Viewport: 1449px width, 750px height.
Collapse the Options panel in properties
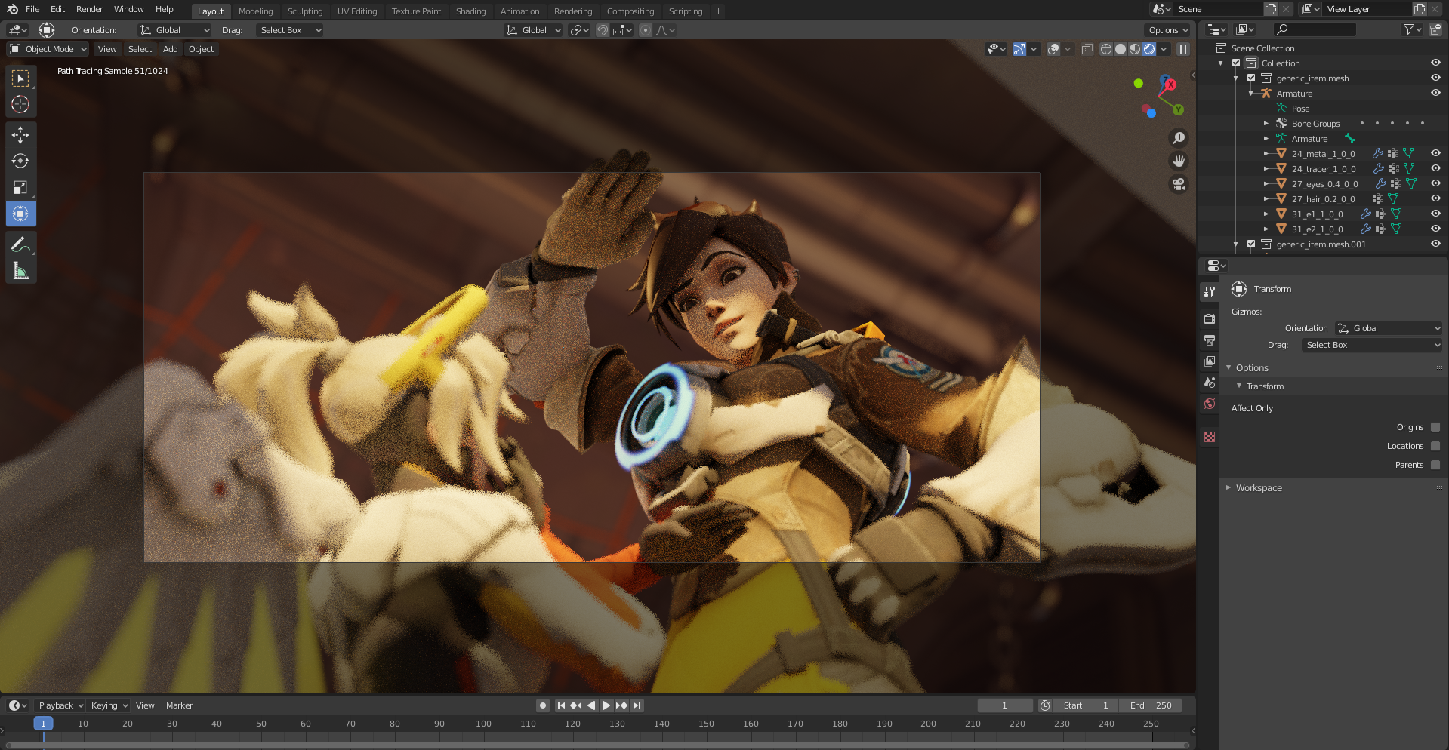[x=1229, y=368]
